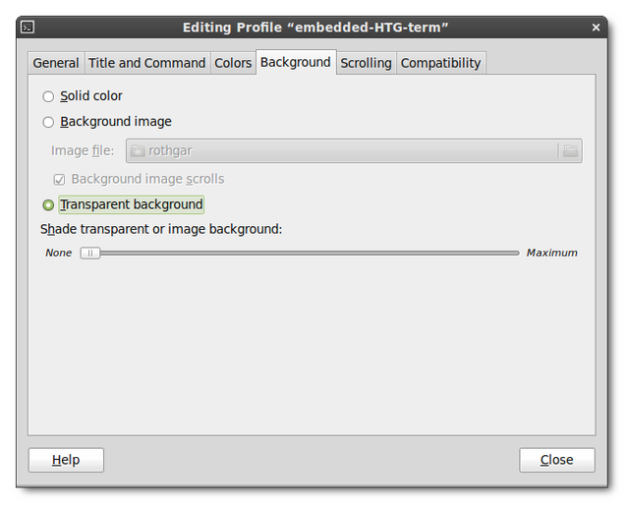
Task: Choose the Background image radio option
Action: point(48,122)
